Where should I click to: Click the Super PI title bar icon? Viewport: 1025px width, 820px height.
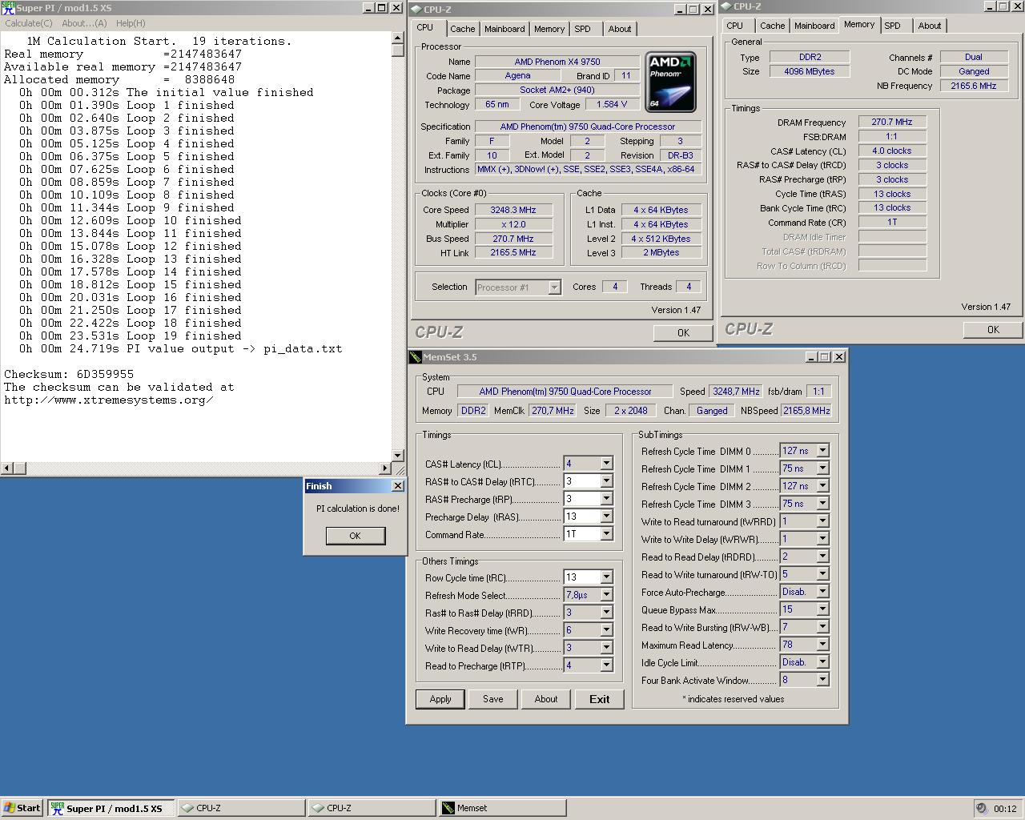click(x=8, y=8)
